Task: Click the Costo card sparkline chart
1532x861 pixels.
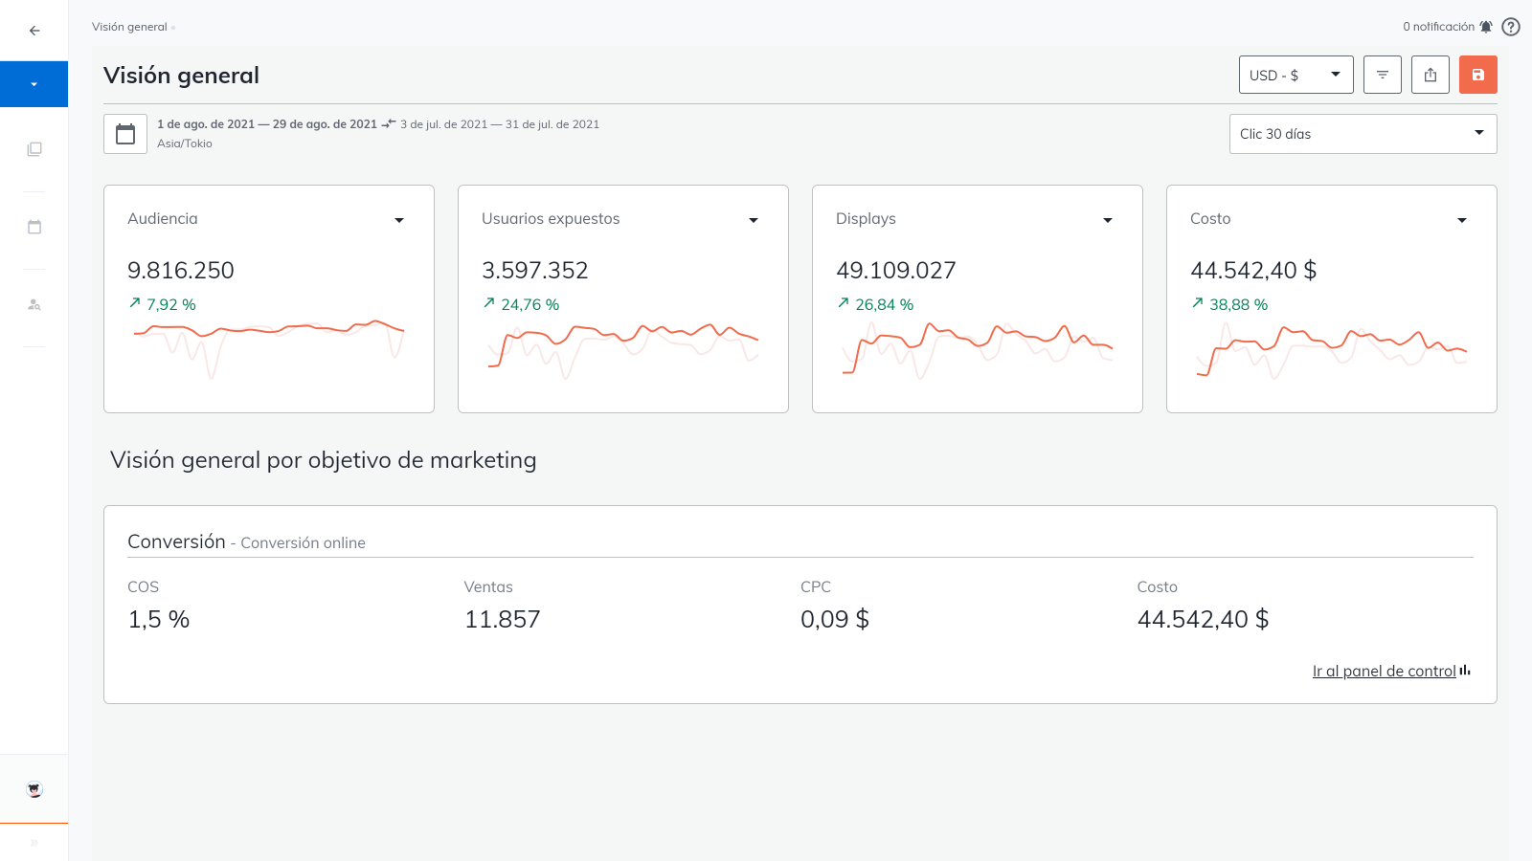Action: [x=1332, y=351]
